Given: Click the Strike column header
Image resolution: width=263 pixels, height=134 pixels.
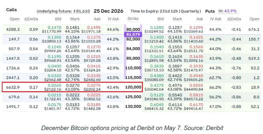Looking at the screenshot, I should point(133,19).
